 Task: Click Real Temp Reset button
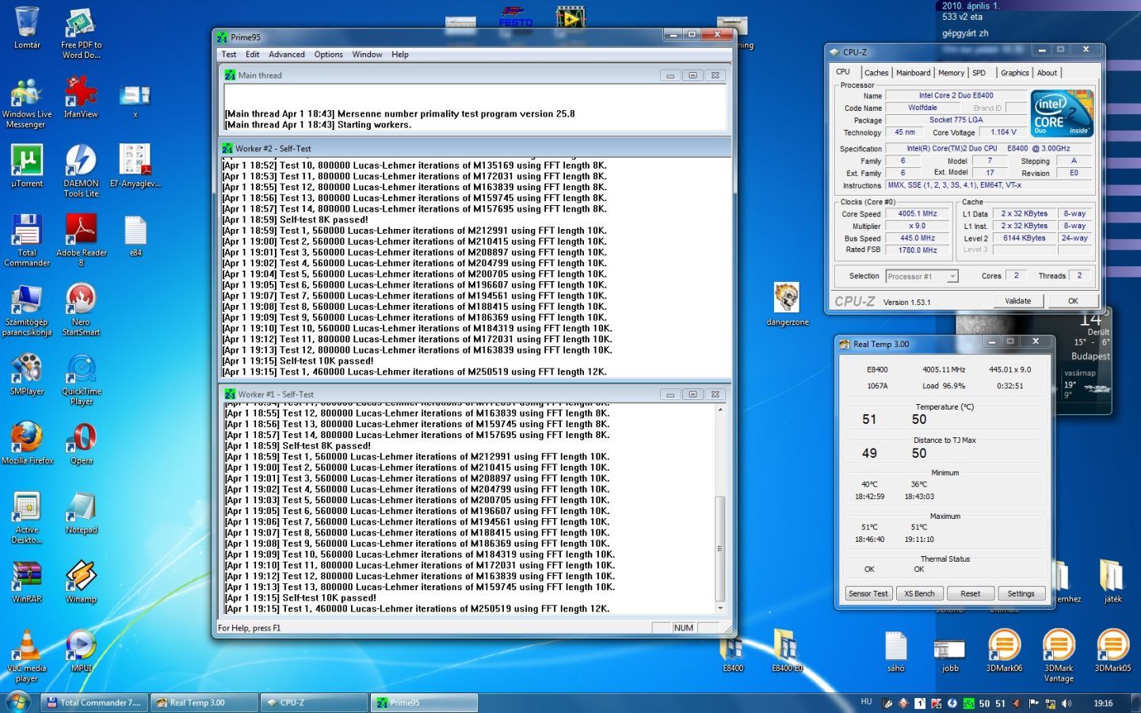point(970,593)
